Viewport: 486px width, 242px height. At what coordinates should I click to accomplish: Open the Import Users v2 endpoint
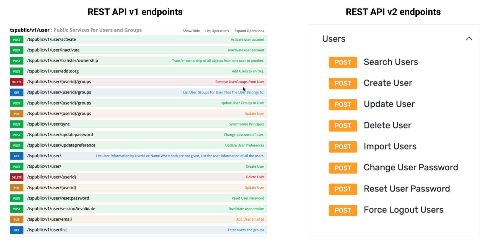390,147
